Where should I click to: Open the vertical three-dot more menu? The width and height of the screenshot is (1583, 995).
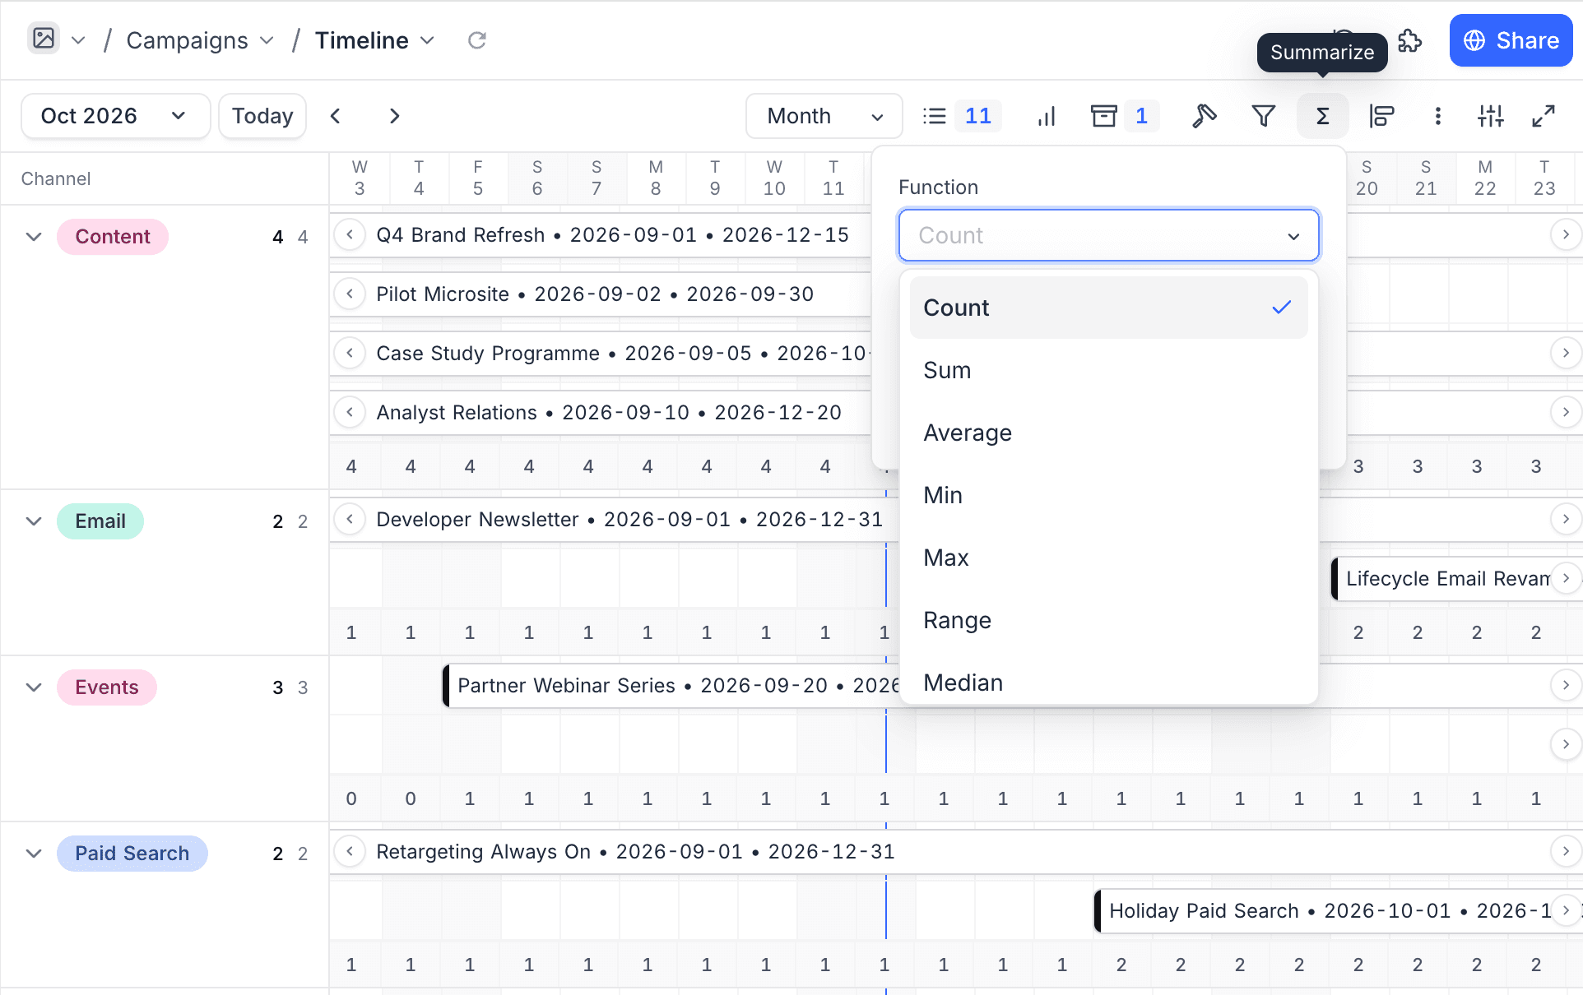click(1437, 116)
